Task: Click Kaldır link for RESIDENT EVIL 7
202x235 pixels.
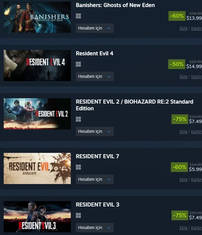Action: (x=196, y=180)
